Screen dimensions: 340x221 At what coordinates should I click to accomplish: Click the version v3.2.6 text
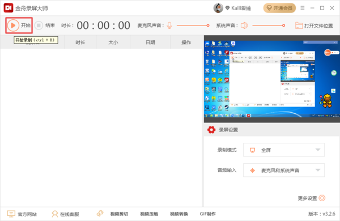pyautogui.click(x=322, y=214)
